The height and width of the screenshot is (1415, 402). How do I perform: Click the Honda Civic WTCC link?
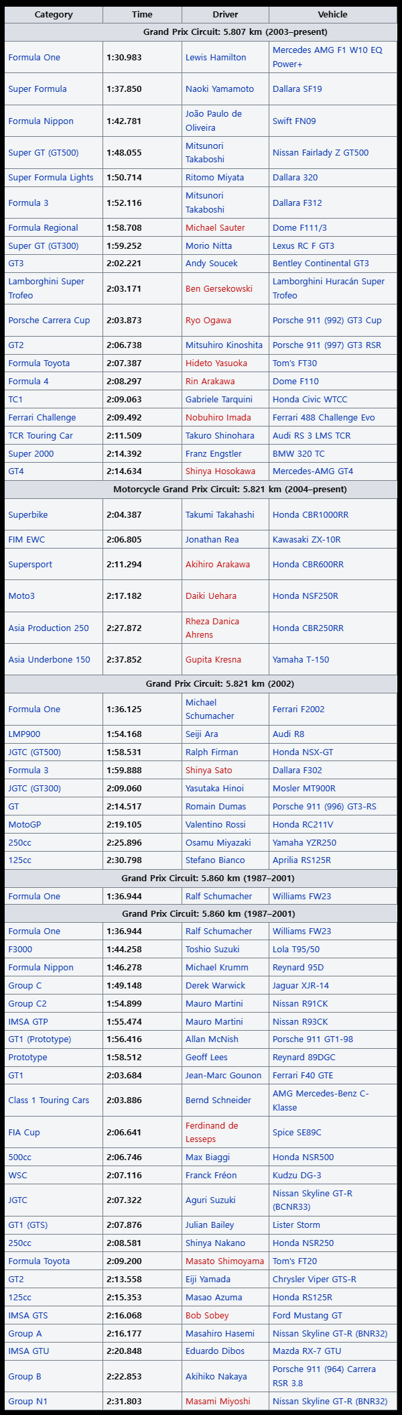pyautogui.click(x=310, y=400)
